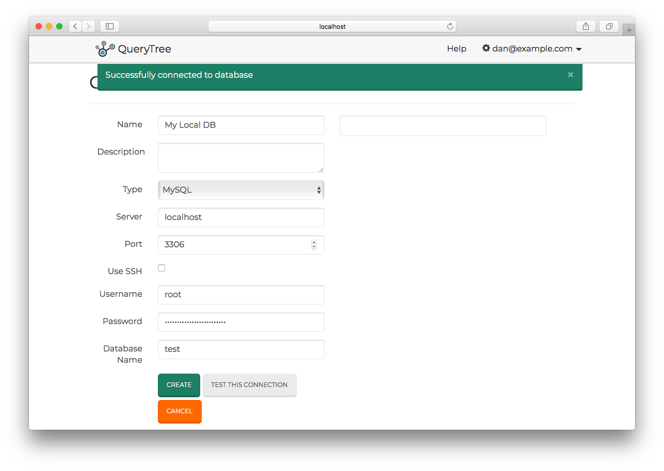Open the Safari share menu
This screenshot has height=471, width=664.
click(586, 26)
